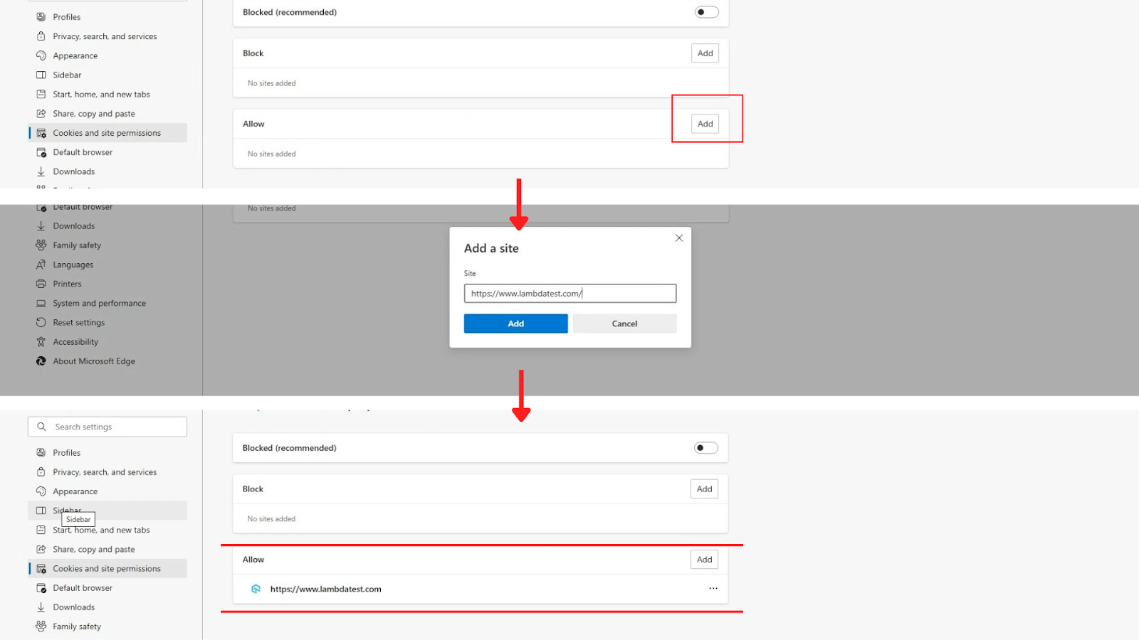Confirm with the blue Add button in dialog
1139x640 pixels.
516,324
